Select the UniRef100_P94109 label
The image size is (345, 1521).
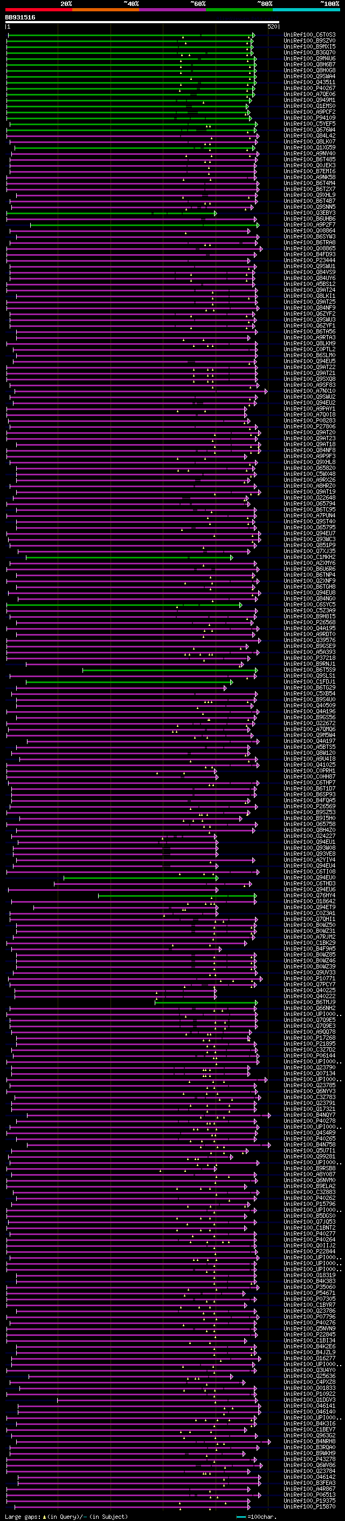tap(309, 118)
